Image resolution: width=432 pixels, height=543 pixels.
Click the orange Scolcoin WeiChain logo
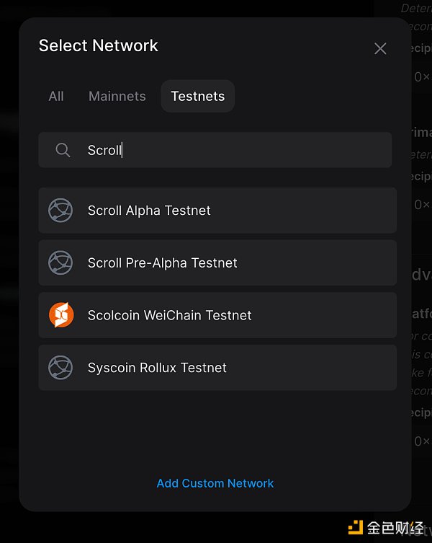click(60, 315)
